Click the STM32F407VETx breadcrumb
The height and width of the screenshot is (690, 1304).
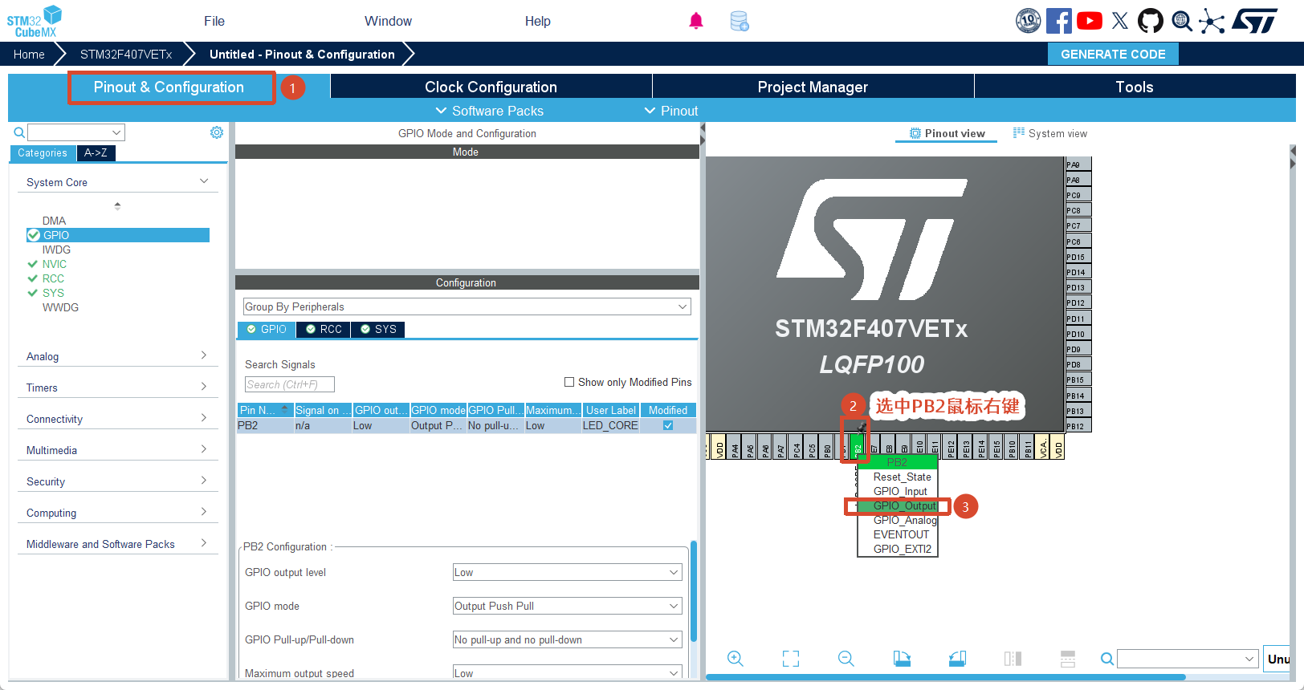click(x=126, y=54)
